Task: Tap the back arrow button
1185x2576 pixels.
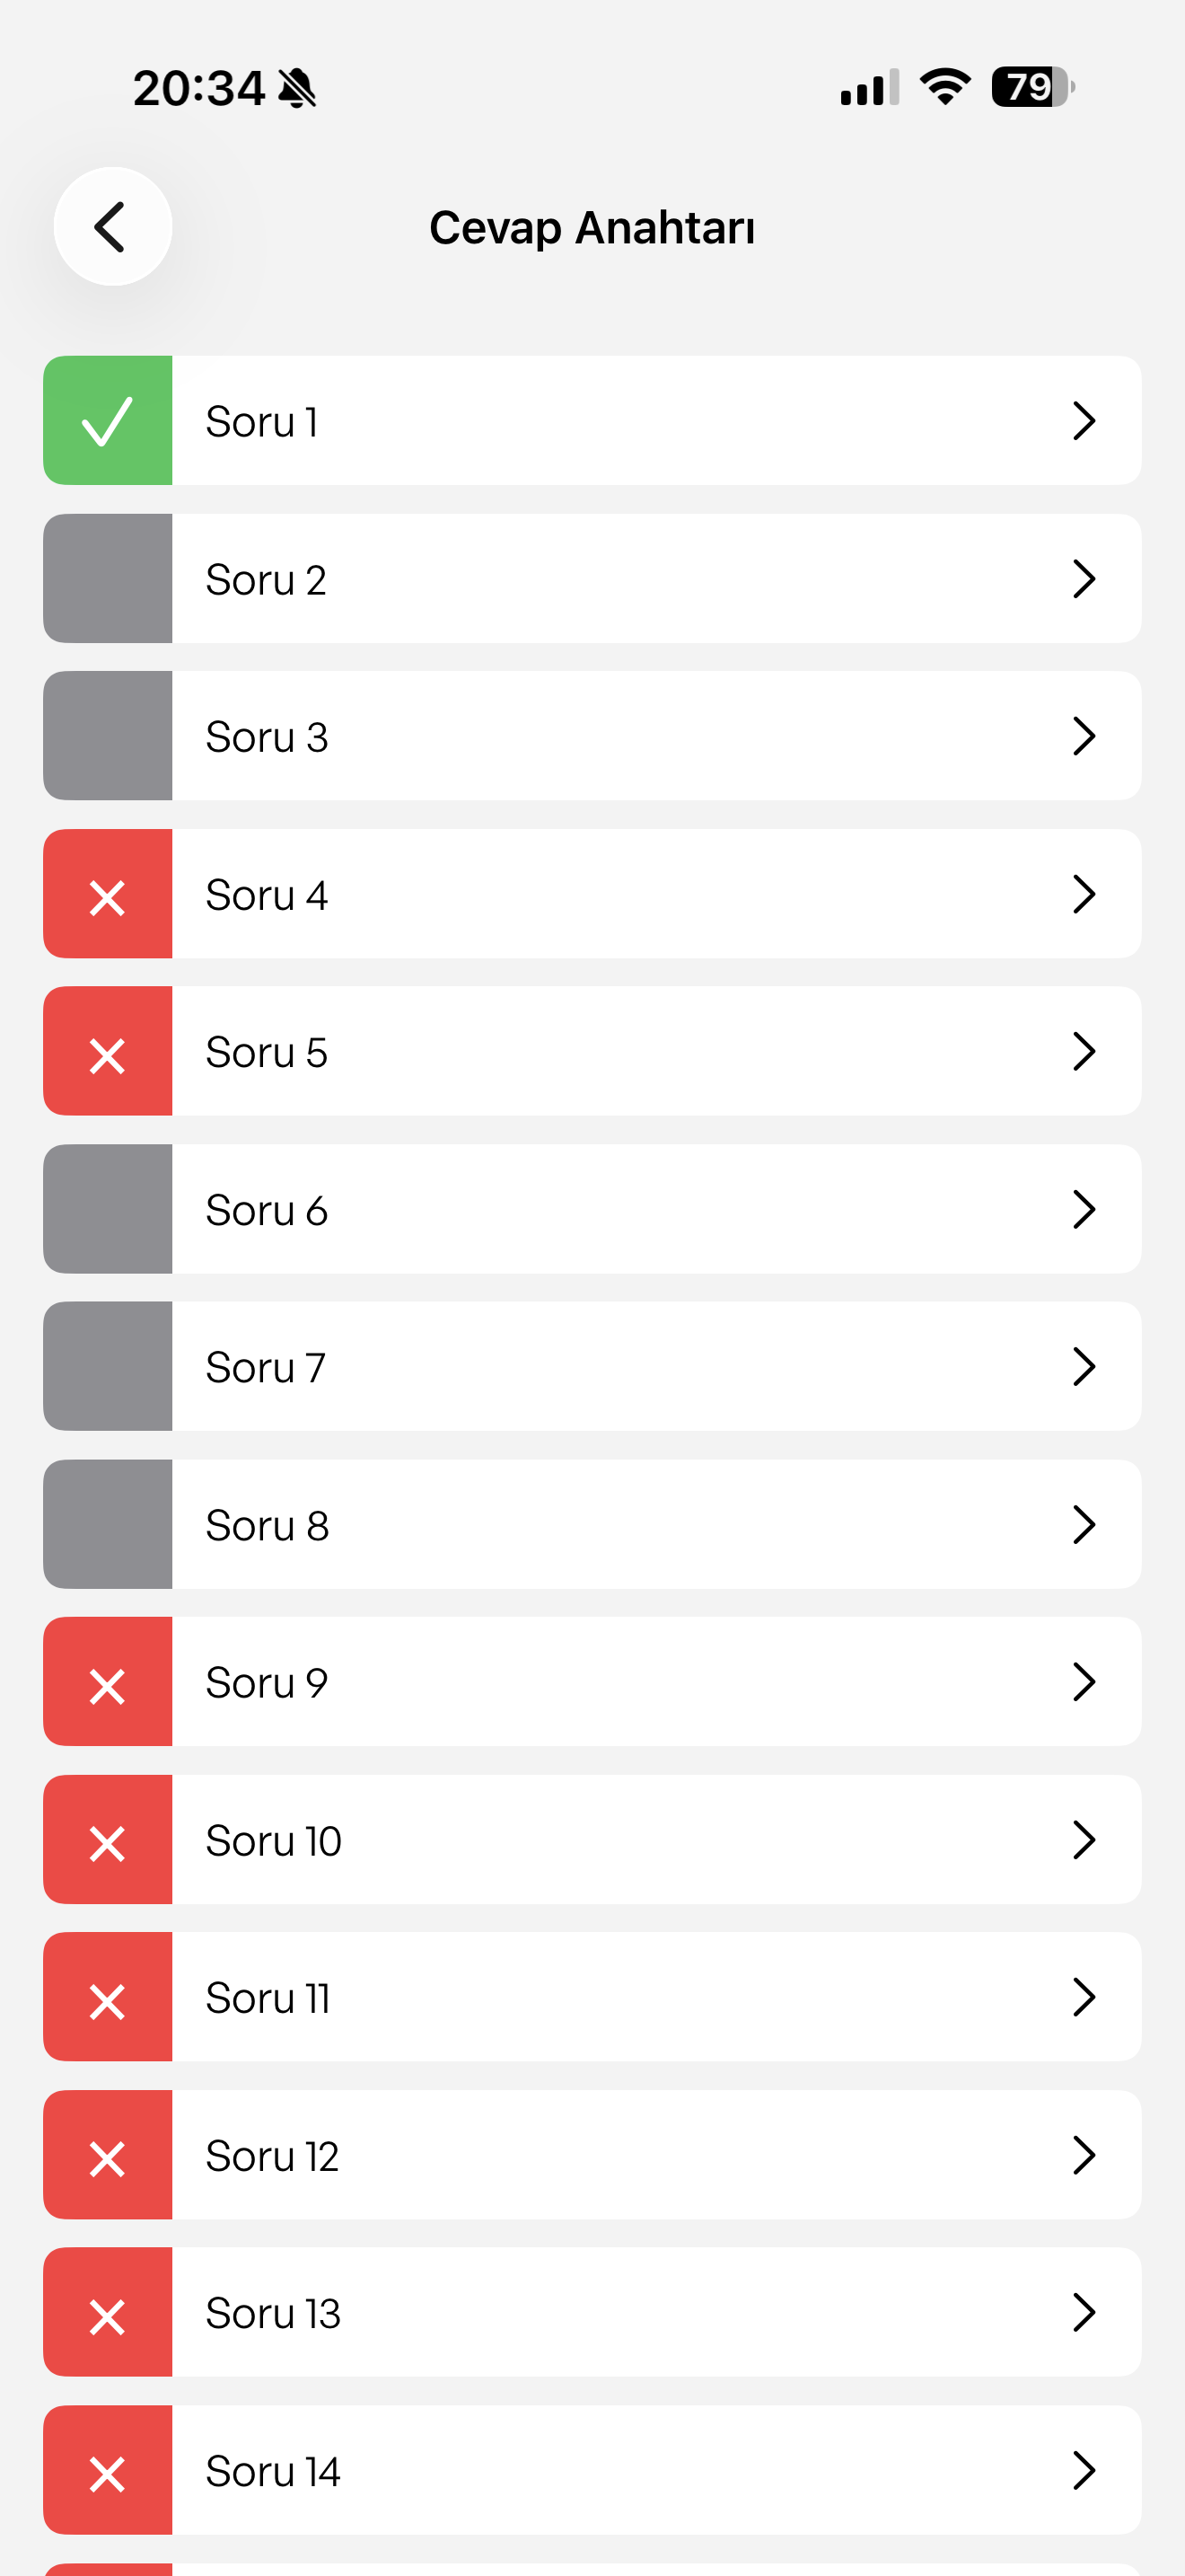Action: pos(112,227)
